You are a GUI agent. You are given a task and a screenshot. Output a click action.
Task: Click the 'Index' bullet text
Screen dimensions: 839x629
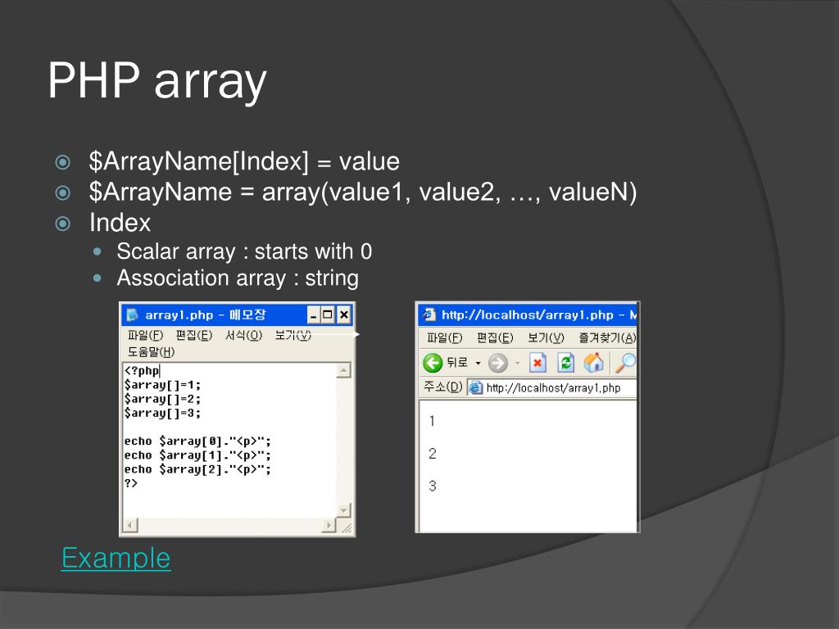(x=120, y=223)
